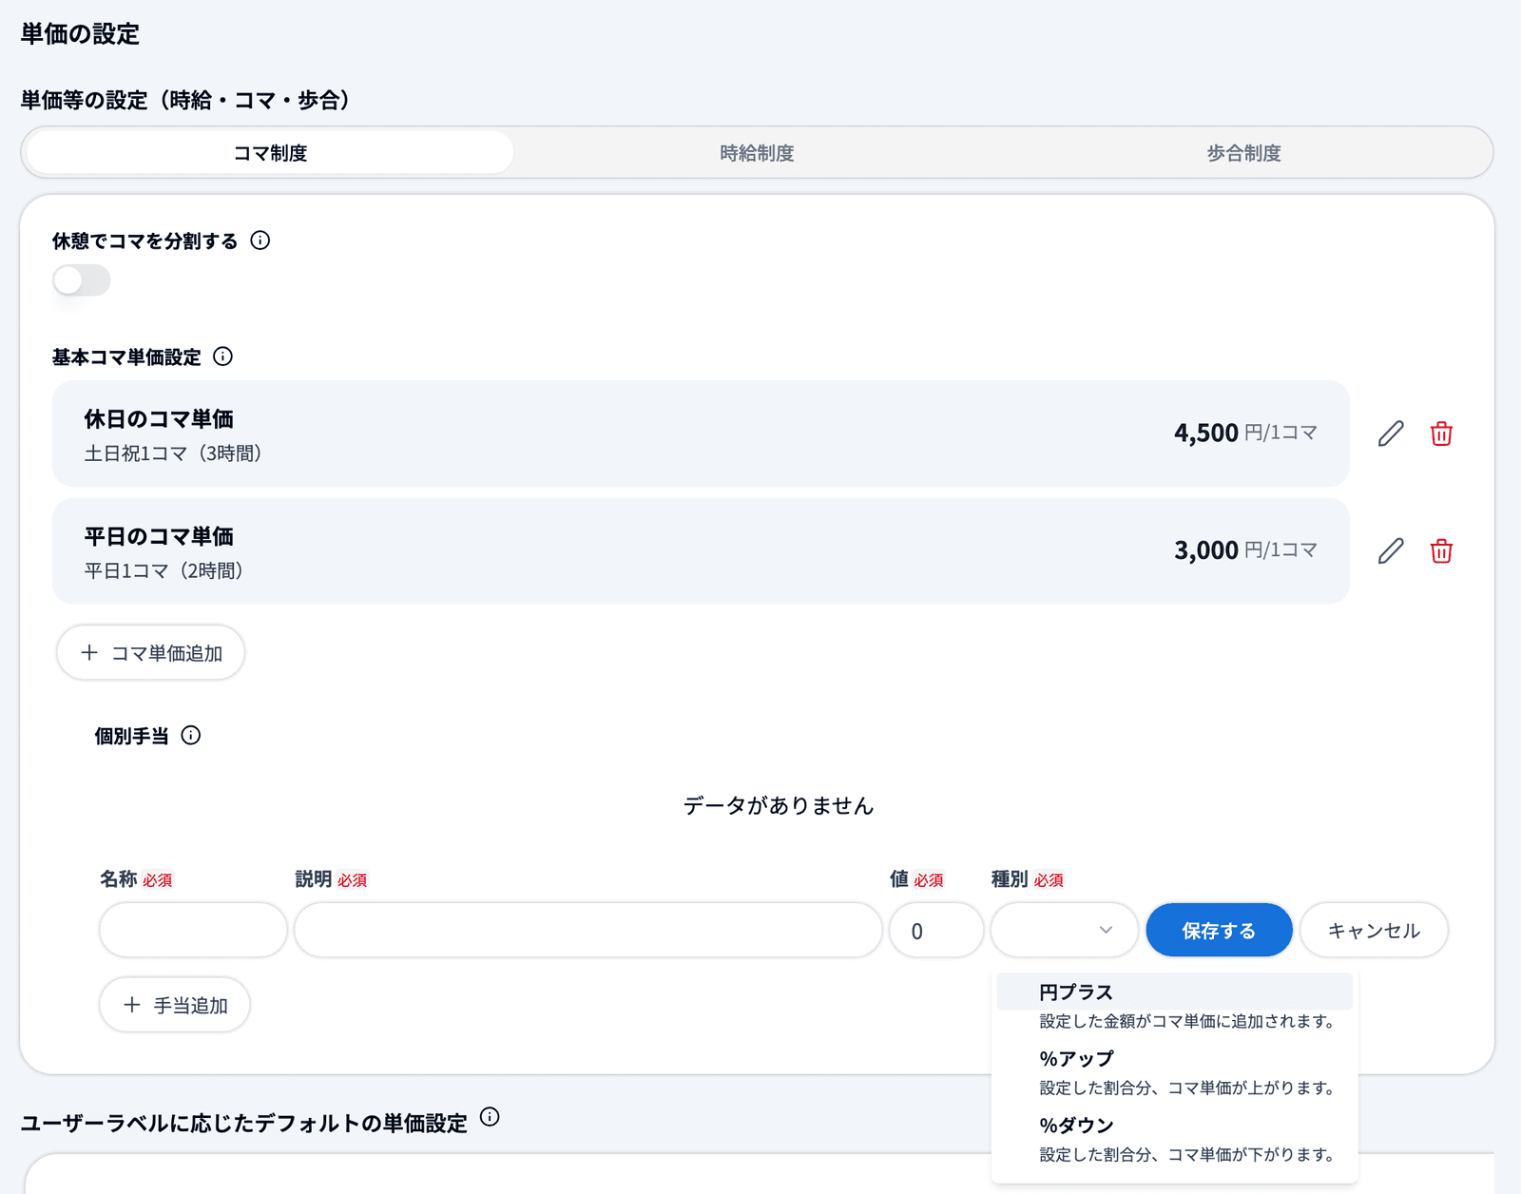Show info icon next to 個別手当
The height and width of the screenshot is (1194, 1521).
[191, 735]
